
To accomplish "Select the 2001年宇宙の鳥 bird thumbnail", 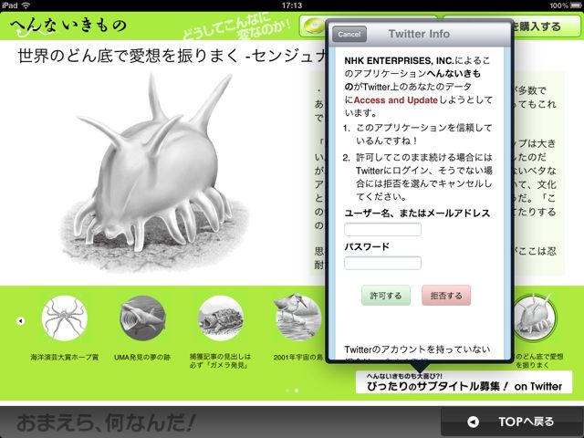I will click(x=298, y=318).
